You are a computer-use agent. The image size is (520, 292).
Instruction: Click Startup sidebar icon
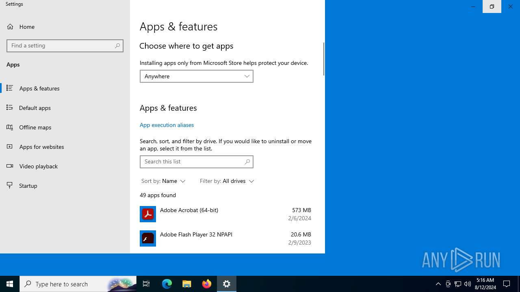coord(10,185)
